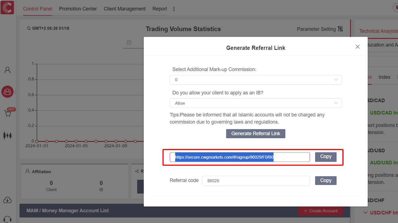This screenshot has width=398, height=223.
Task: Open the Client Management tab
Action: (124, 9)
